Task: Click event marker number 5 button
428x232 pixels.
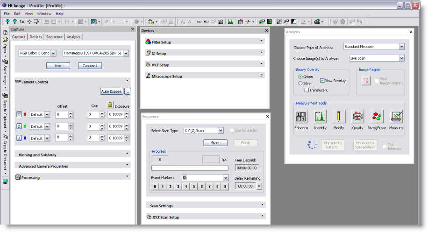Action: click(x=193, y=187)
